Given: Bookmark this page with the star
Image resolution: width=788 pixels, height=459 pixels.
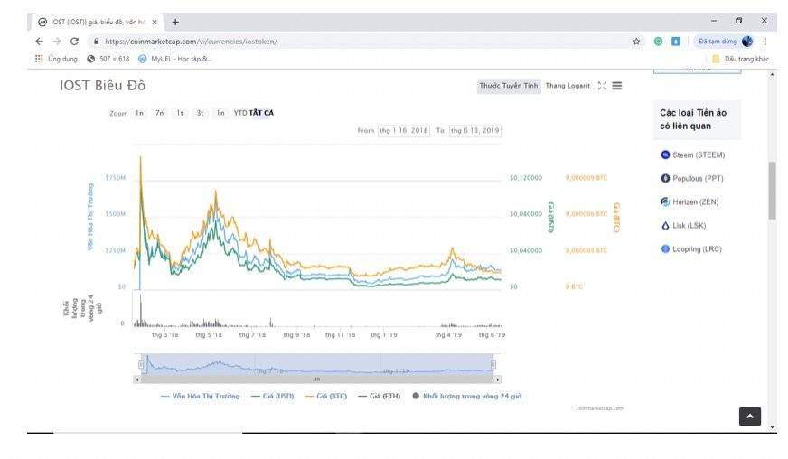Looking at the screenshot, I should 636,42.
